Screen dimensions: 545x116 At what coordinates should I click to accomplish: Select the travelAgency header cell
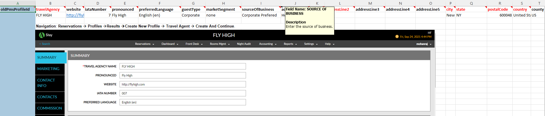[x=50, y=9]
